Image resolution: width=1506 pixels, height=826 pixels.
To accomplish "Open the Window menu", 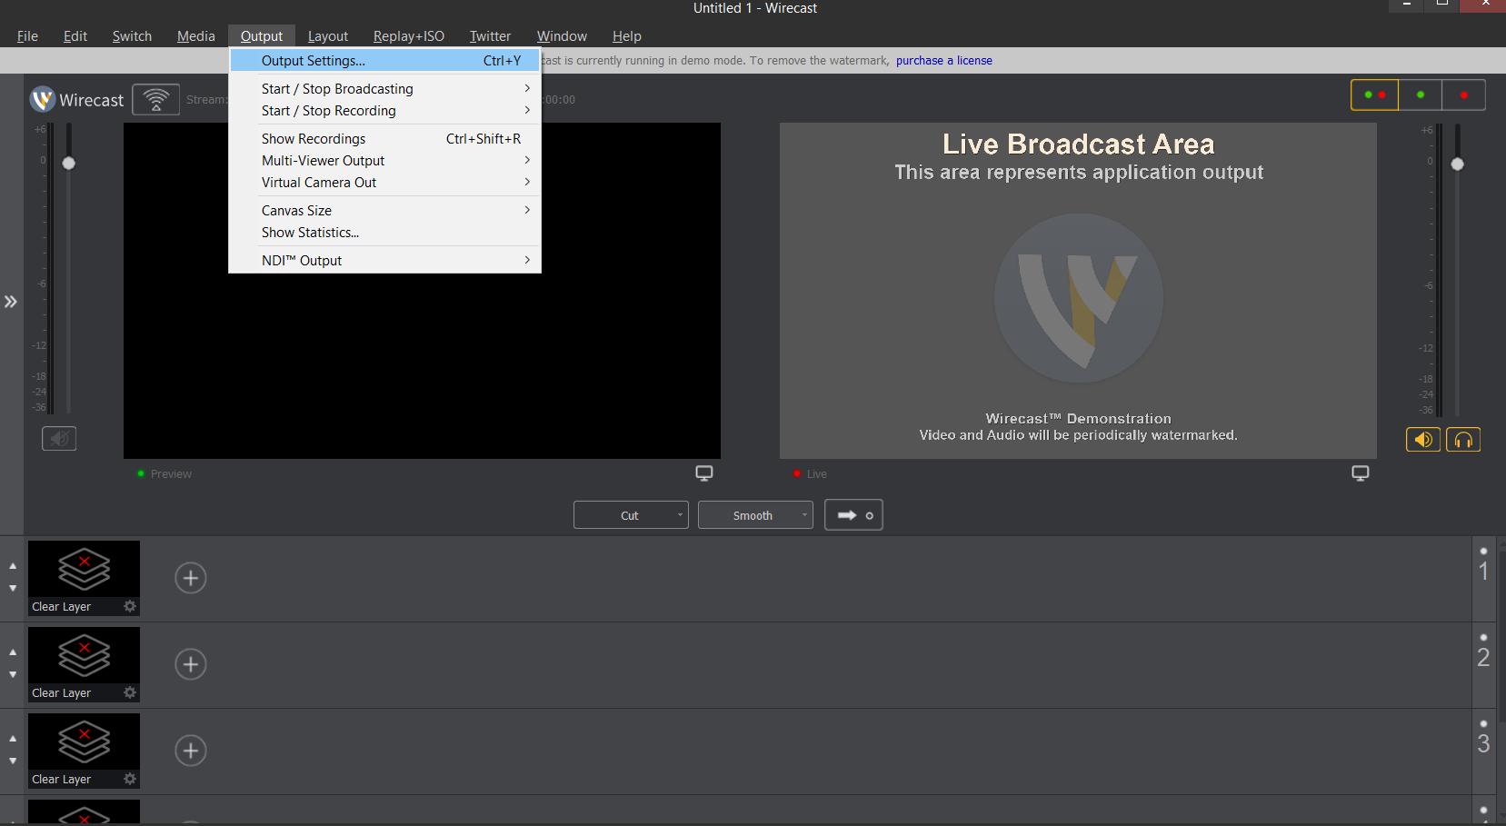I will pyautogui.click(x=562, y=36).
